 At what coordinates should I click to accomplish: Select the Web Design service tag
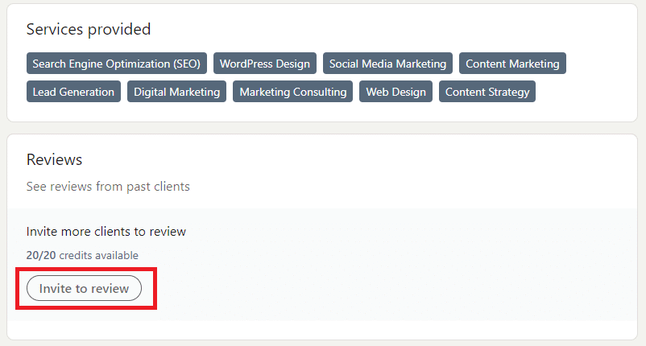pos(396,92)
